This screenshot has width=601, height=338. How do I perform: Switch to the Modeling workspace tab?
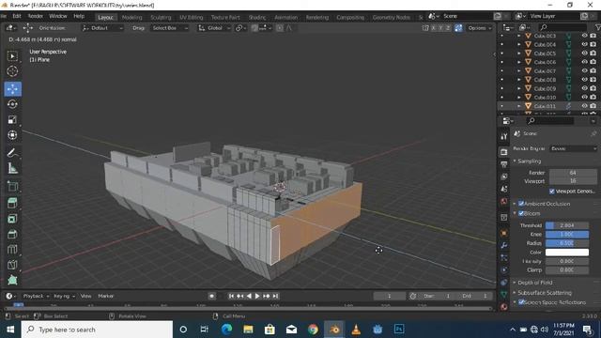pyautogui.click(x=131, y=17)
